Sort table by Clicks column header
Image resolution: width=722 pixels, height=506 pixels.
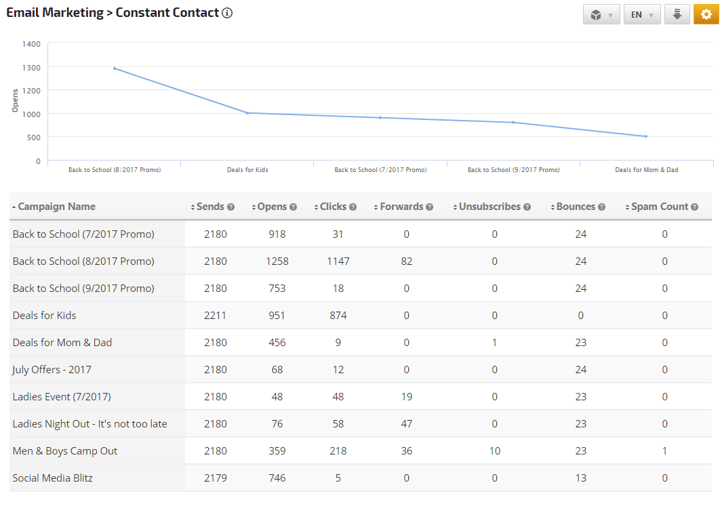(333, 207)
